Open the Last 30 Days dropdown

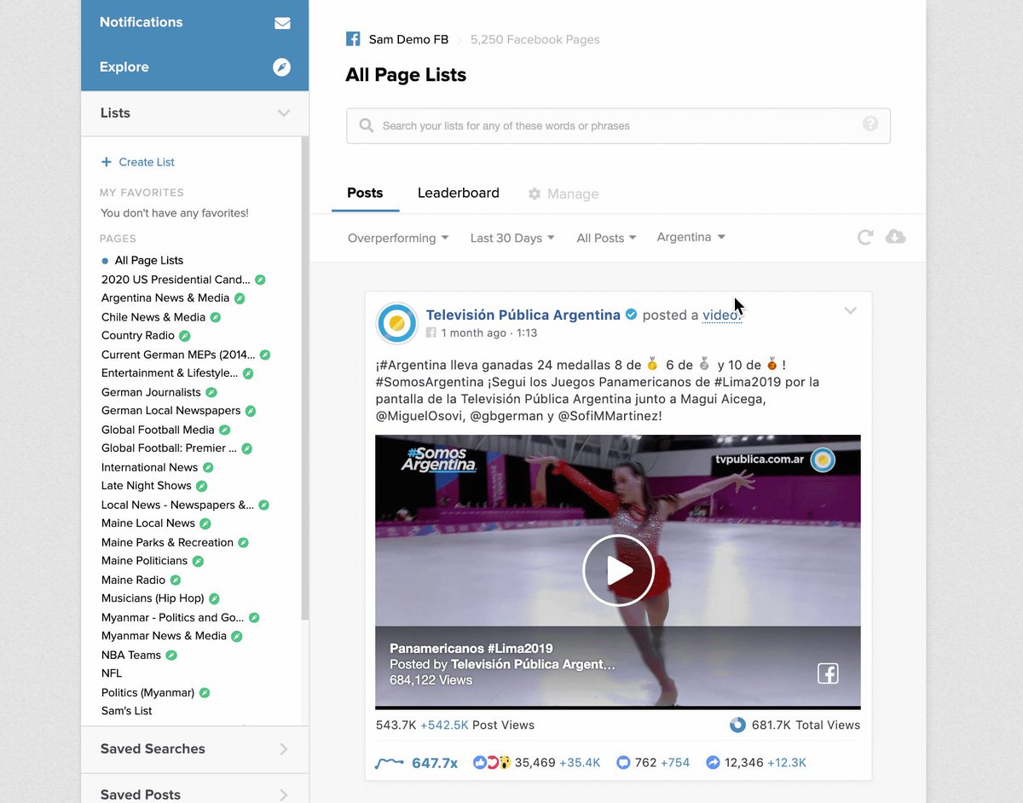[x=512, y=238]
